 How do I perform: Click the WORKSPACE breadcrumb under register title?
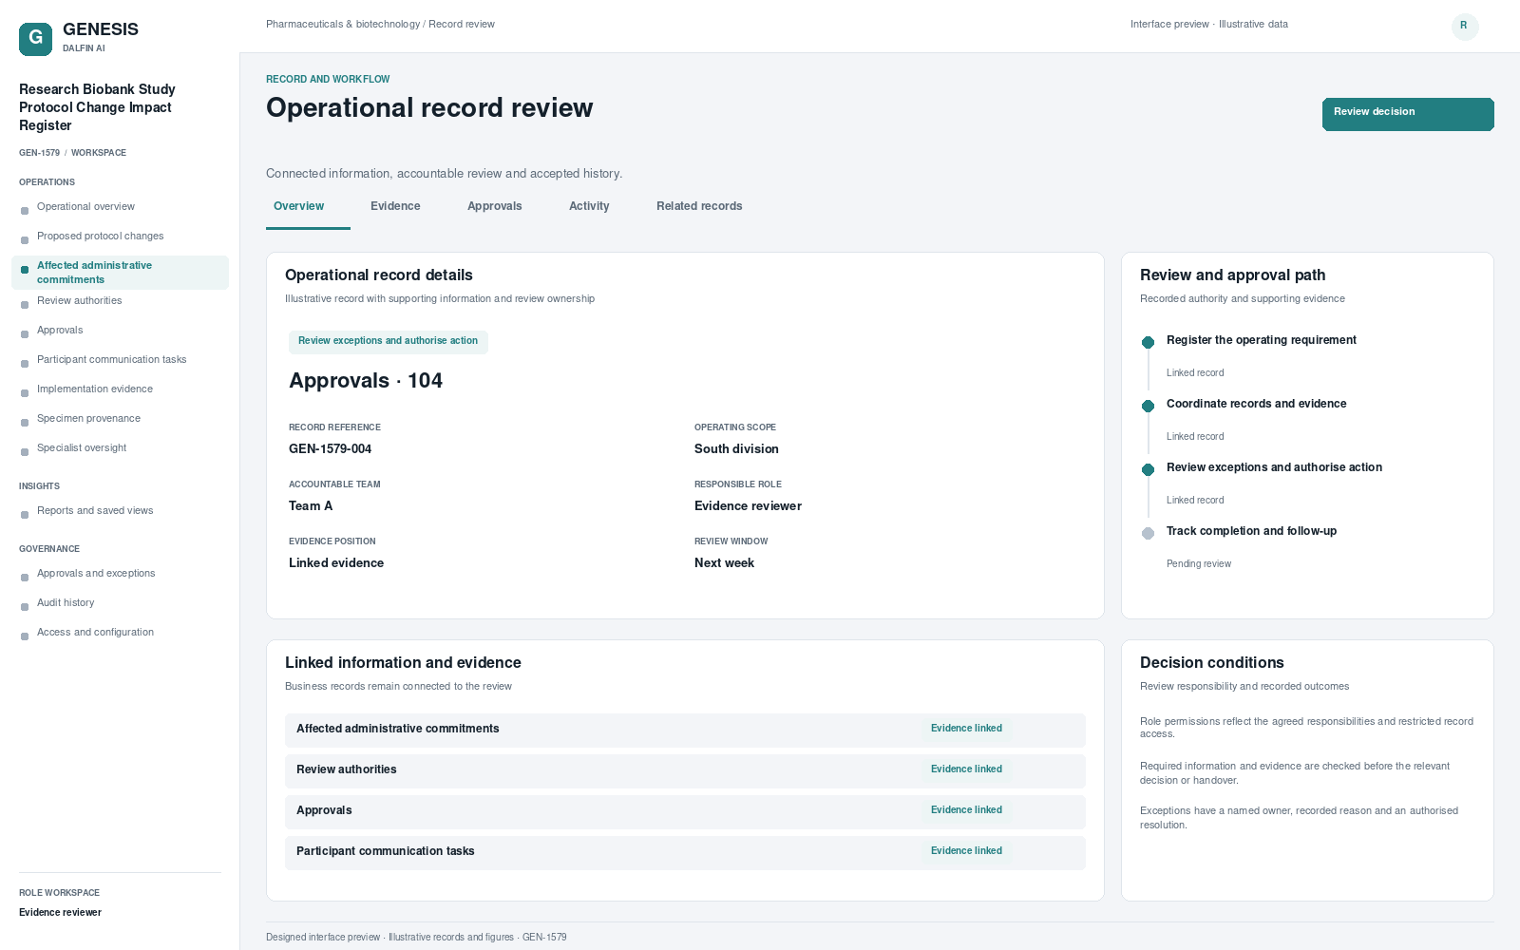(99, 153)
